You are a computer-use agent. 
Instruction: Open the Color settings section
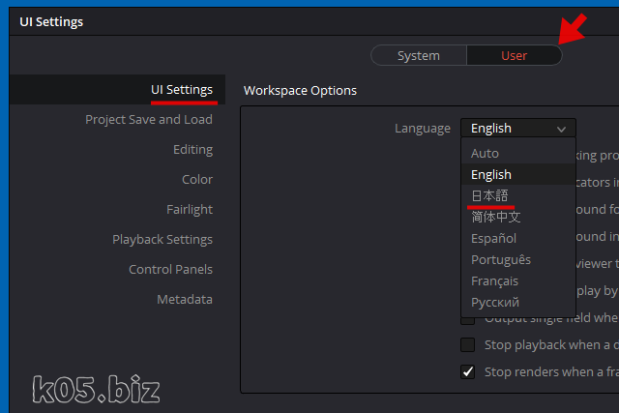(x=197, y=180)
